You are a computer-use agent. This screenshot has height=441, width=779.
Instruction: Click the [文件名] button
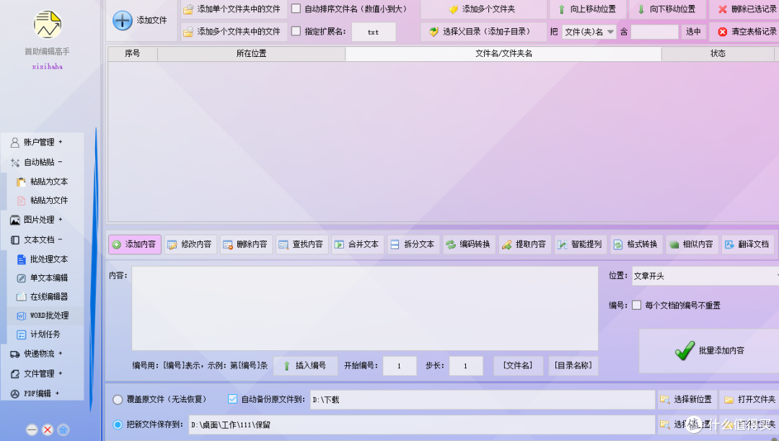pyautogui.click(x=518, y=365)
